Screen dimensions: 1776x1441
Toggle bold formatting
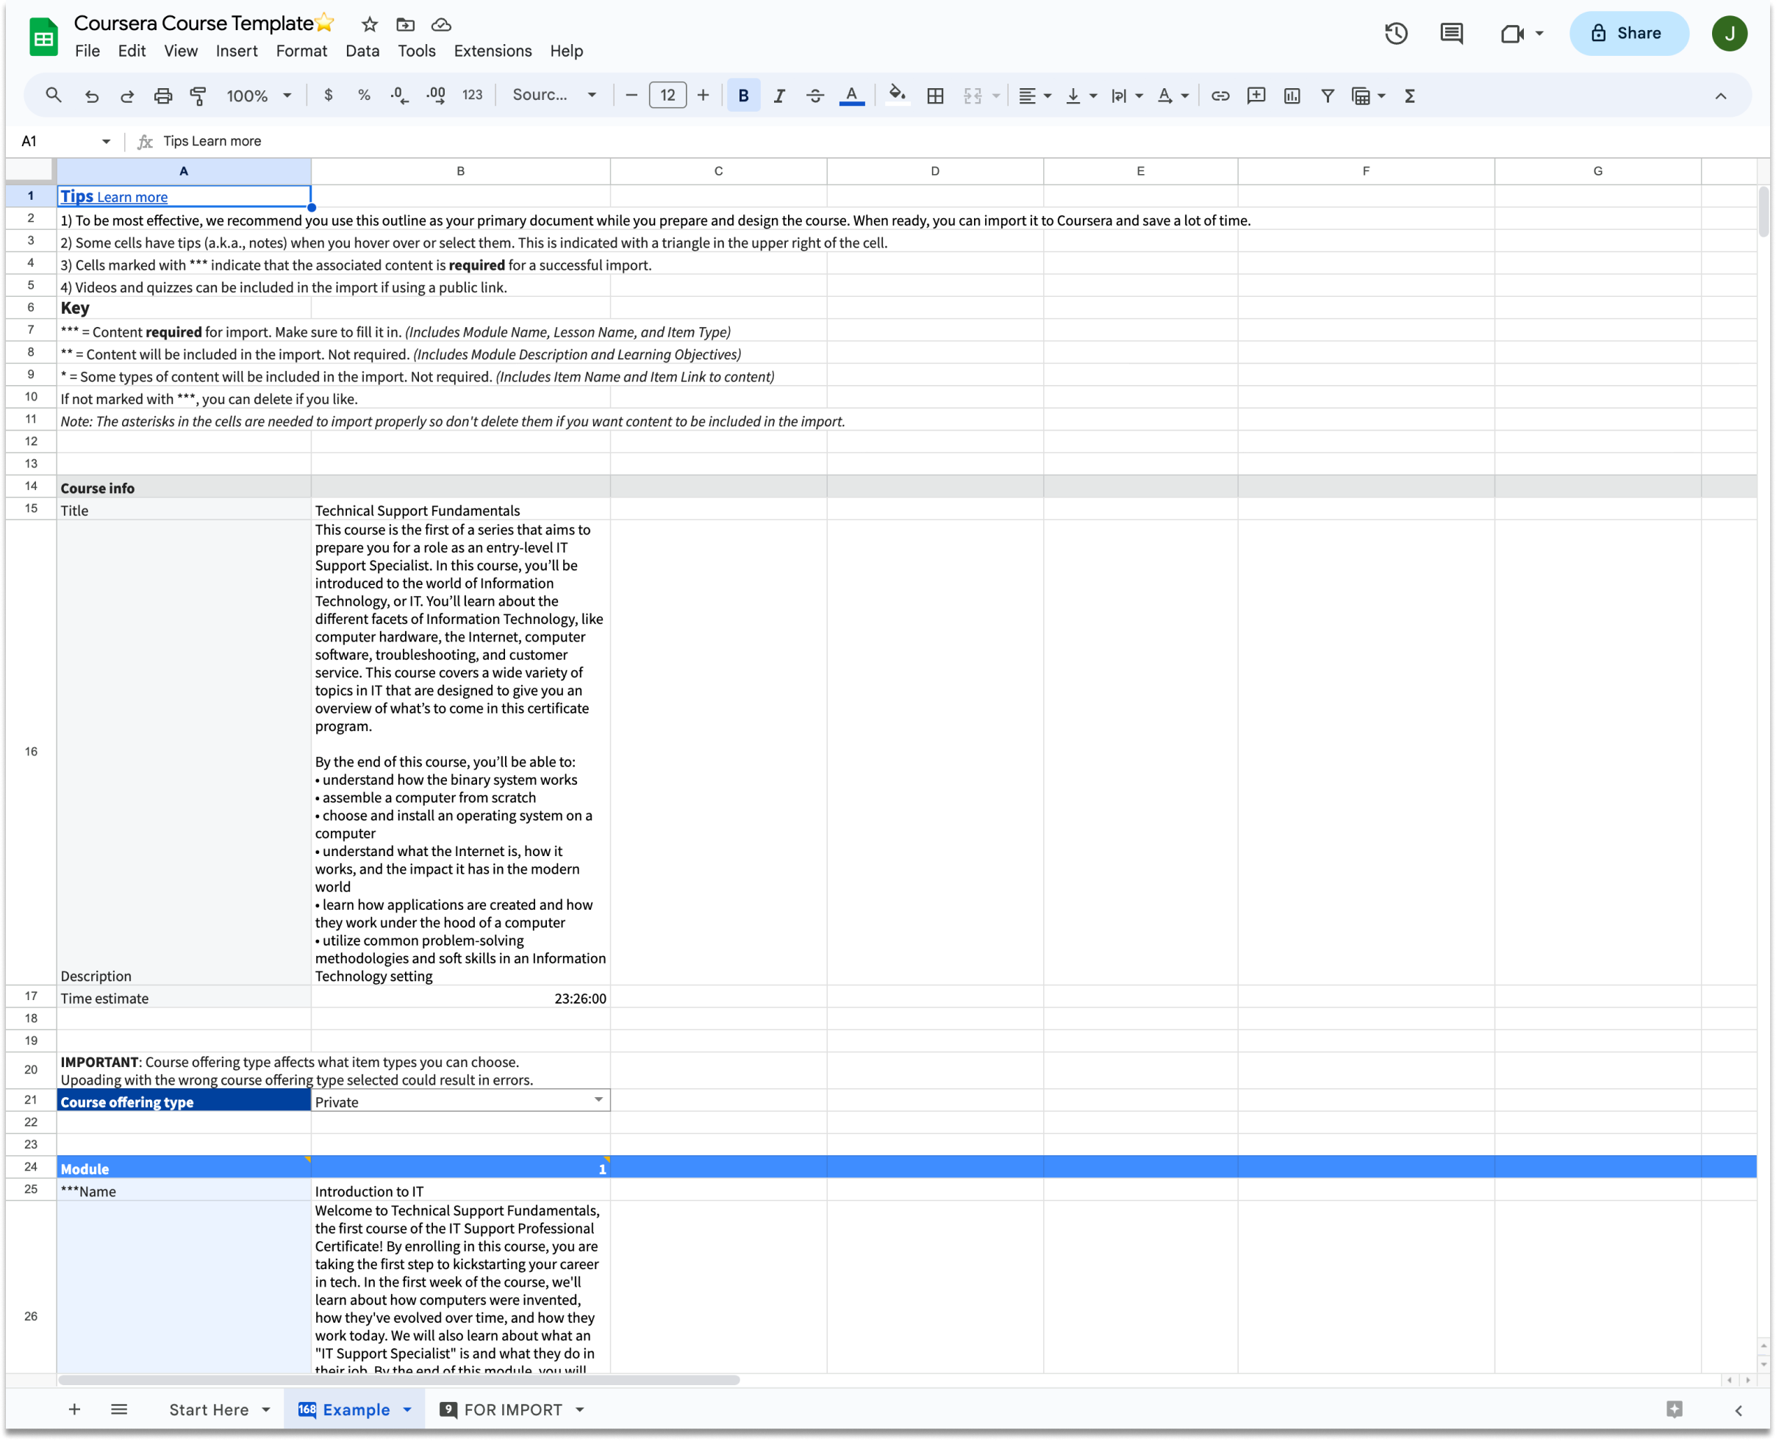click(743, 96)
